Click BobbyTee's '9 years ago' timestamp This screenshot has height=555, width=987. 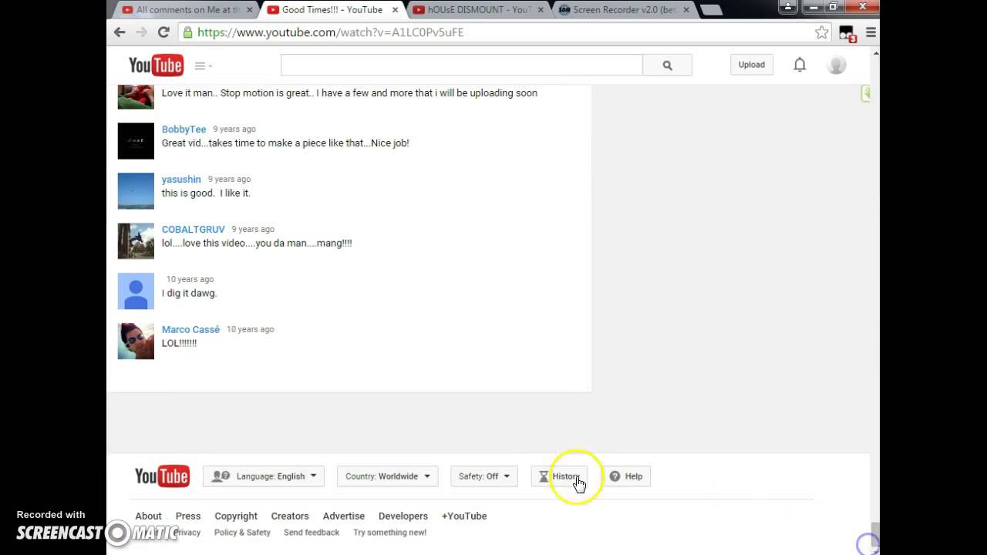coord(234,129)
